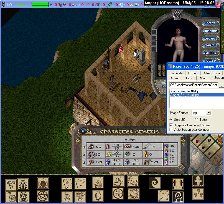The width and height of the screenshot is (224, 204).
Task: Open the Image Format dropdown
Action: 208,113
